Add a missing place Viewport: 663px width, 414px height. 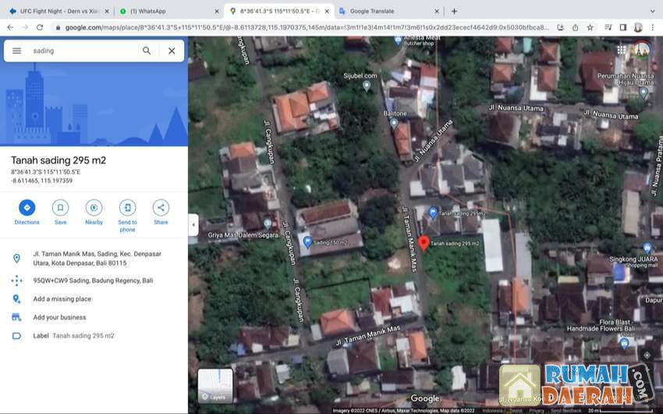pos(62,299)
